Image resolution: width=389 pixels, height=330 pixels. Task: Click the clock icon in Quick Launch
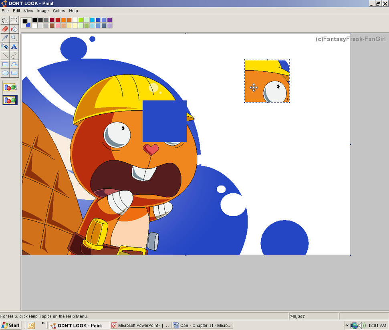(31, 325)
